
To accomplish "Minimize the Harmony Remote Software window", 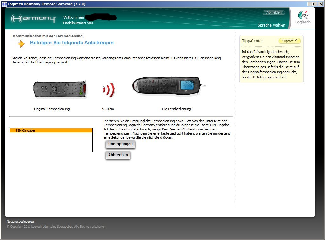I will [x=309, y=4].
